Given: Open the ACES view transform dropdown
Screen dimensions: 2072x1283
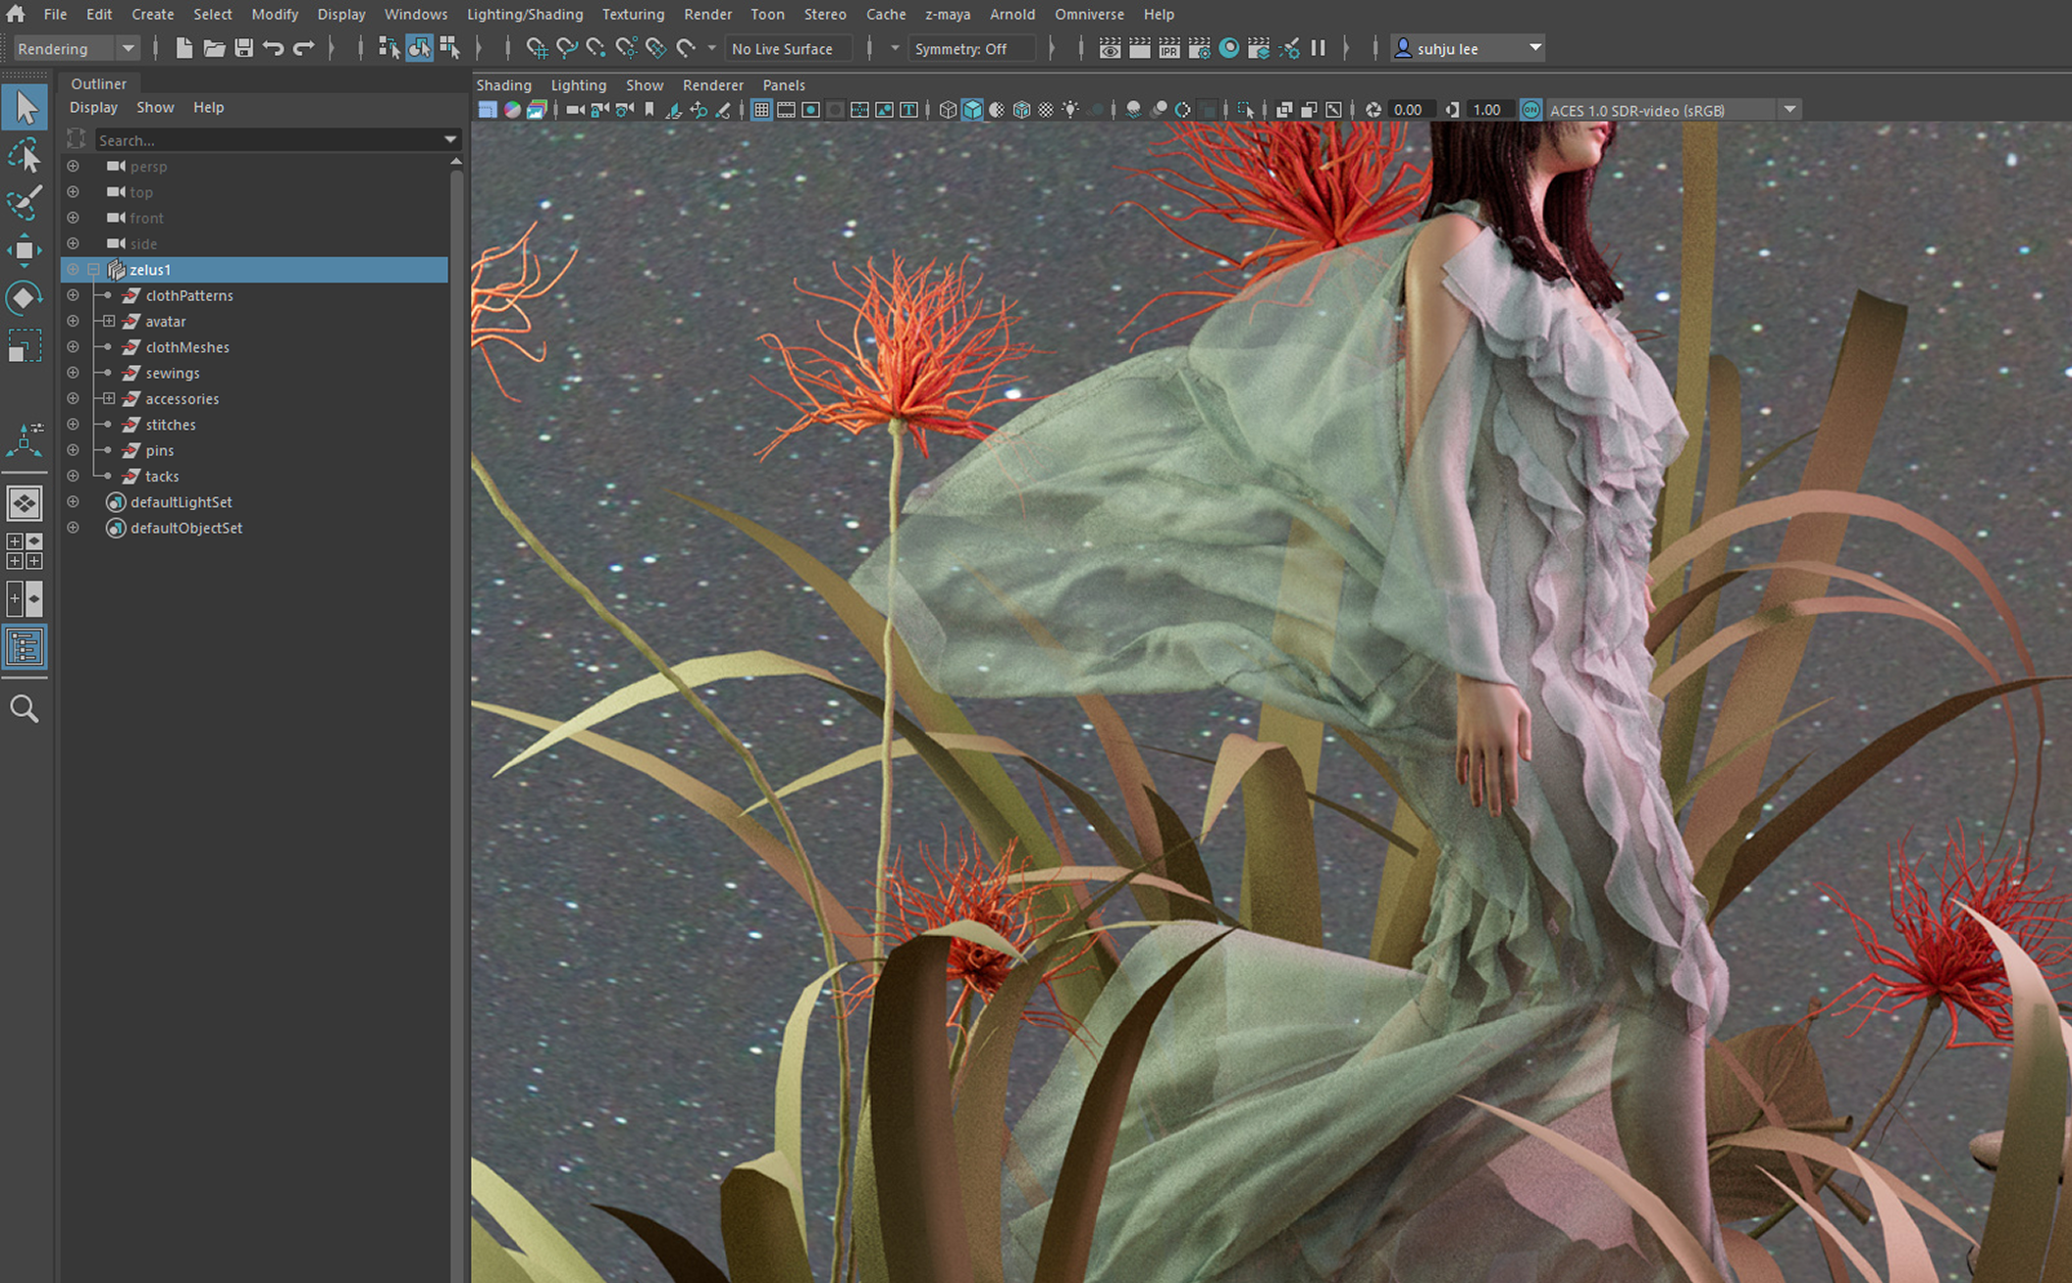Looking at the screenshot, I should [x=1789, y=110].
